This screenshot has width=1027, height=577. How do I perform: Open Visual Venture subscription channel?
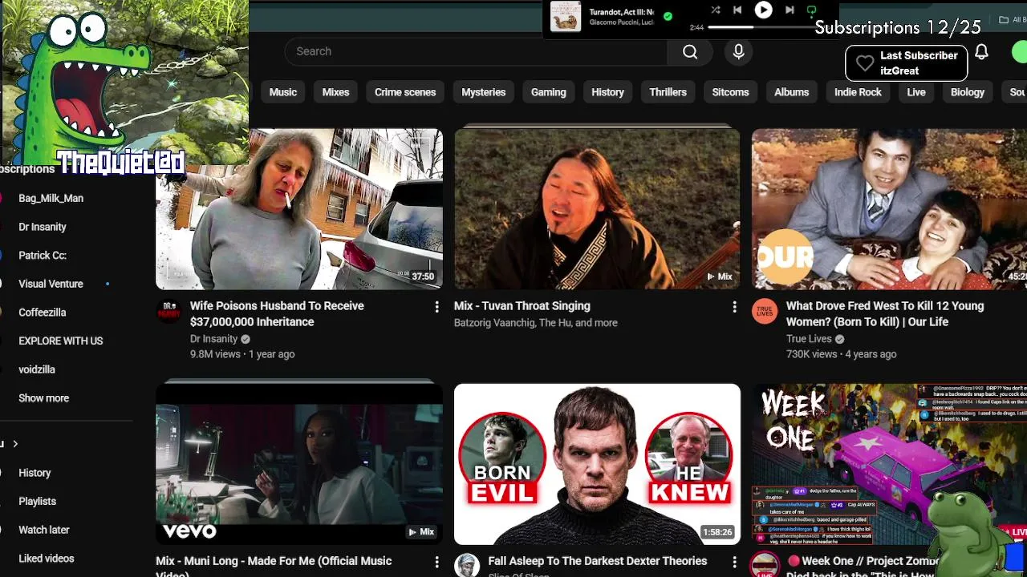point(51,284)
